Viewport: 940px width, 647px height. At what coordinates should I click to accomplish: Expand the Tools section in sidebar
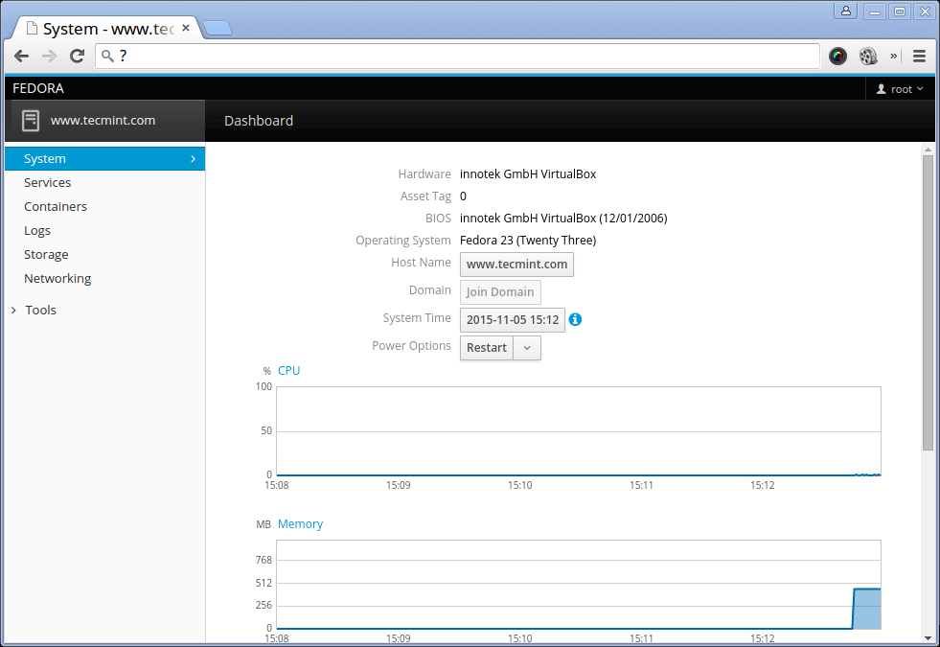(40, 310)
